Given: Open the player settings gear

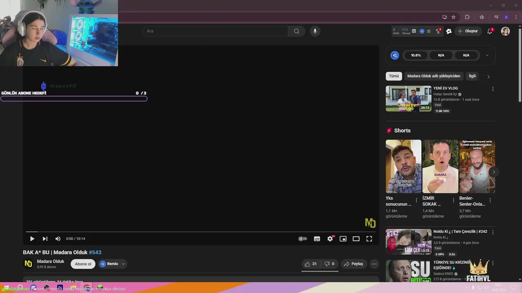Looking at the screenshot, I should 330,239.
